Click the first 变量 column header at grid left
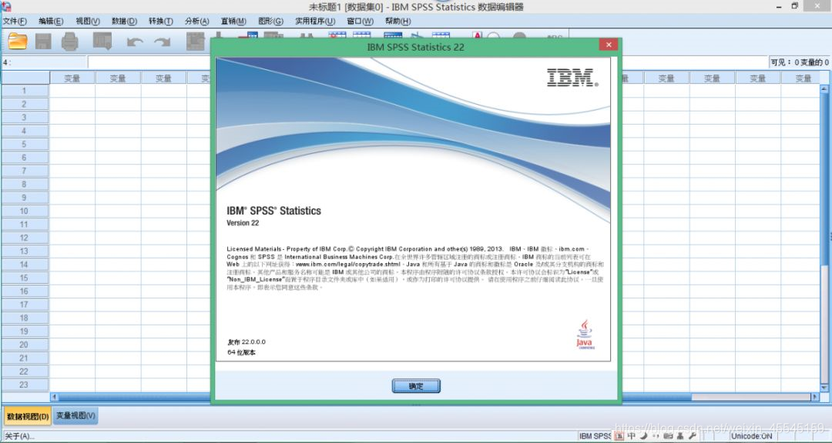This screenshot has width=832, height=443. [x=72, y=78]
